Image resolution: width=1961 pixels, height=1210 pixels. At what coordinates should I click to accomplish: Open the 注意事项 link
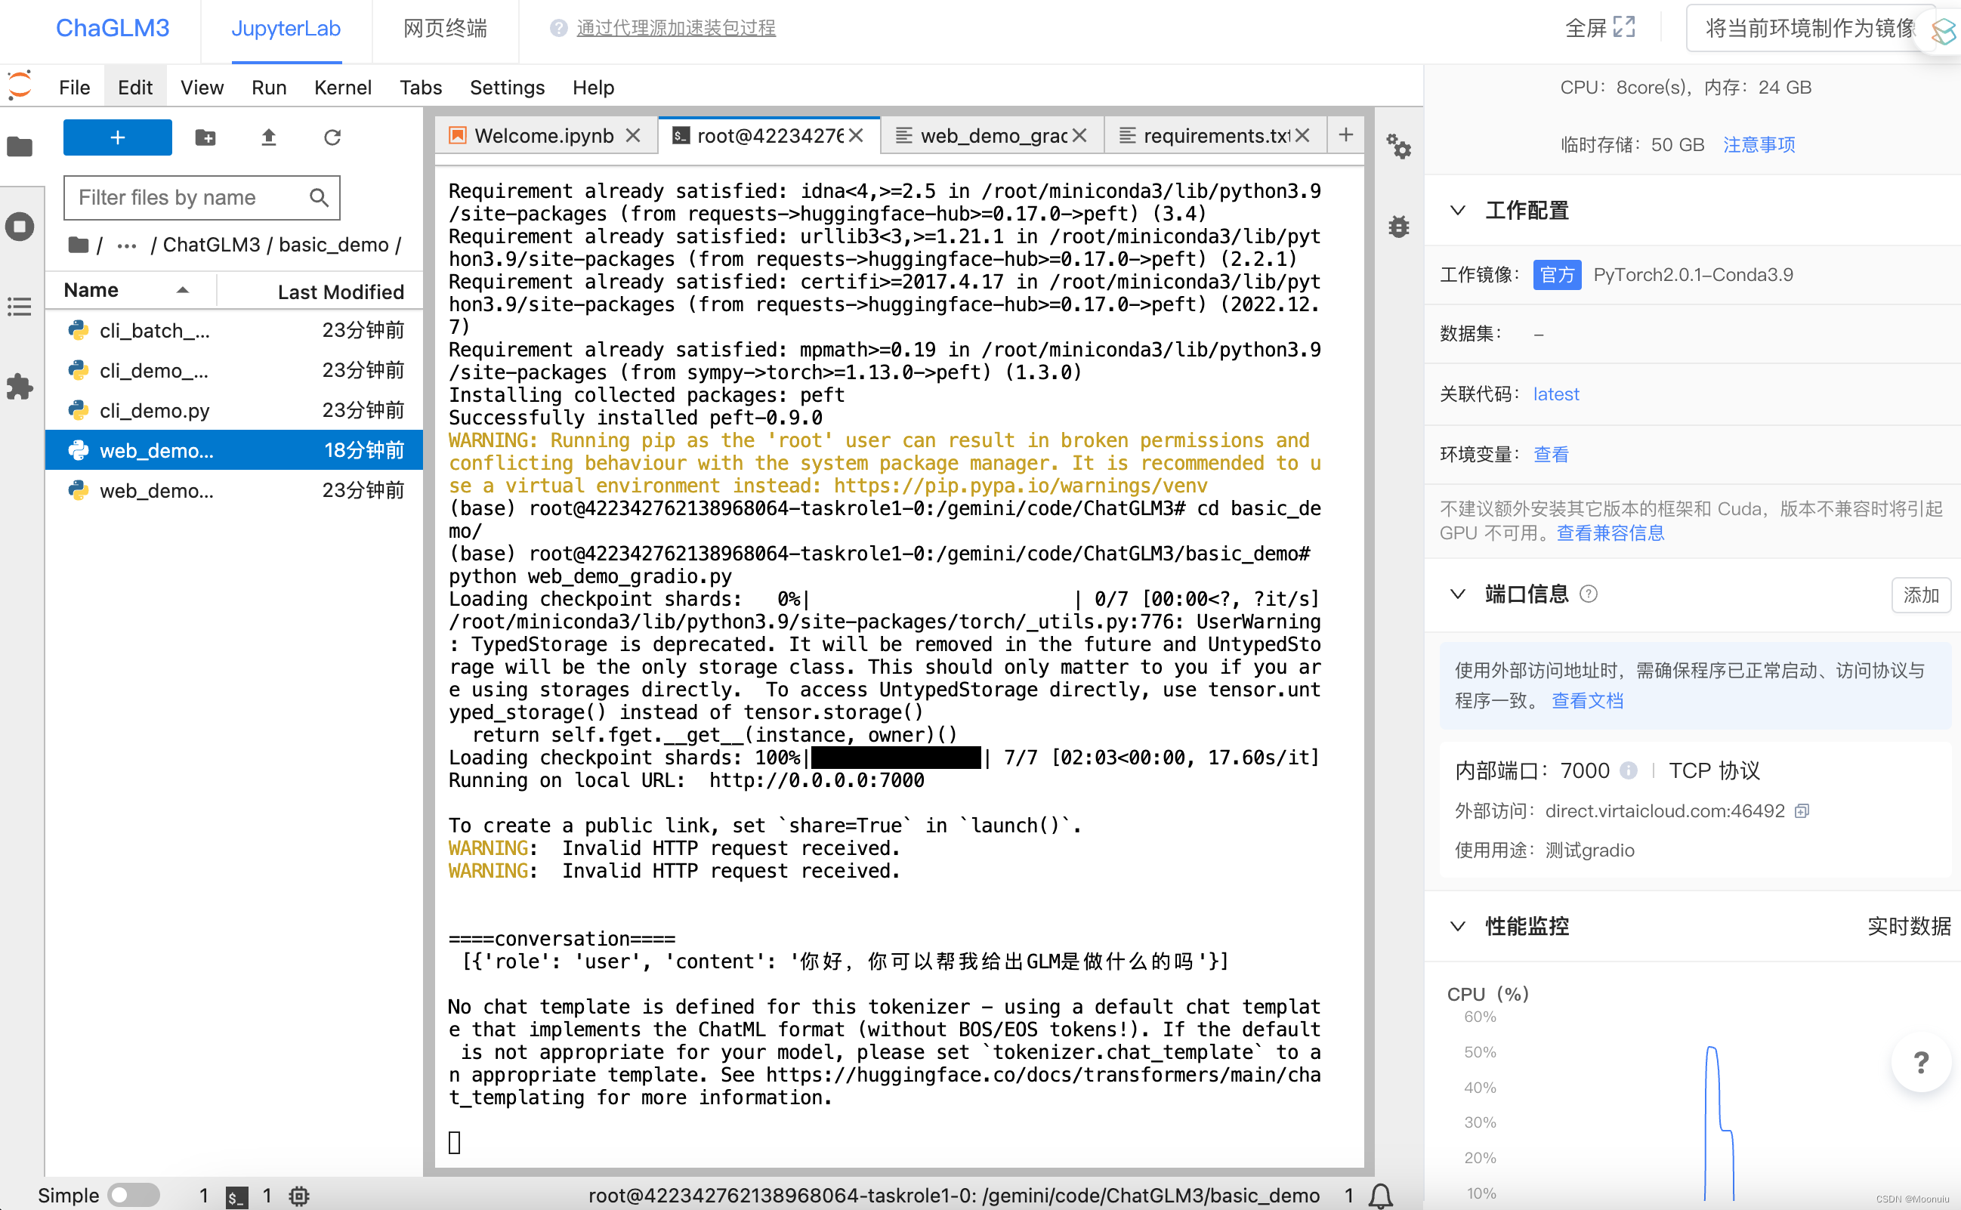click(1759, 145)
